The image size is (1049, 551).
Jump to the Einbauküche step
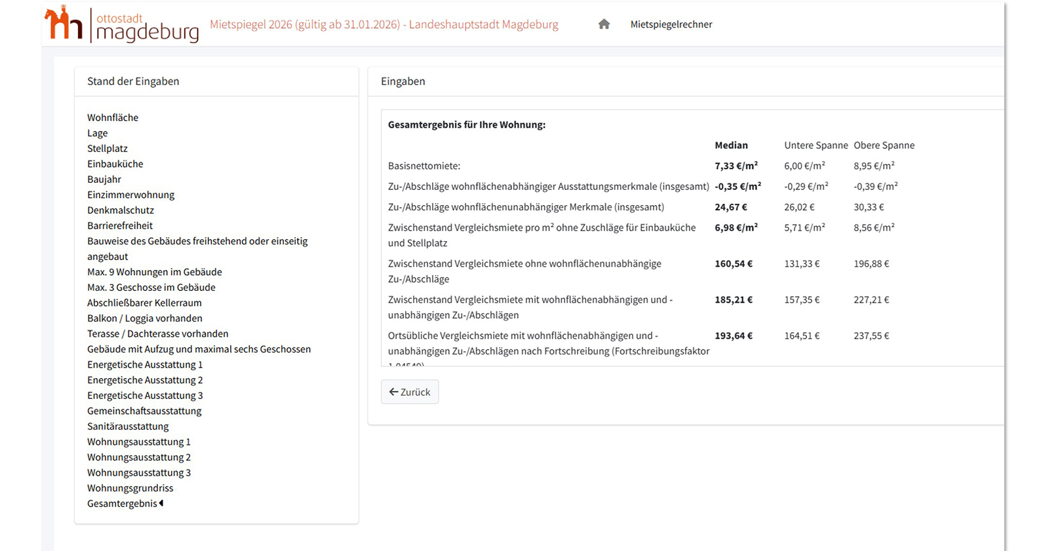click(115, 164)
